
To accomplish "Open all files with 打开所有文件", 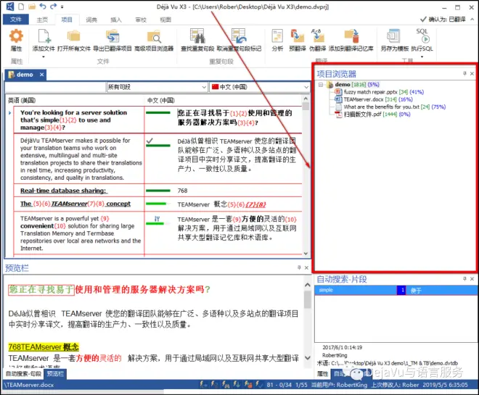I will click(73, 36).
